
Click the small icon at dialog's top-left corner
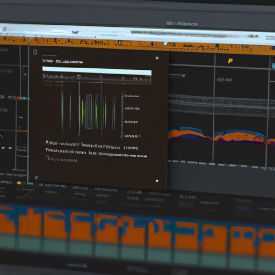tap(35, 52)
